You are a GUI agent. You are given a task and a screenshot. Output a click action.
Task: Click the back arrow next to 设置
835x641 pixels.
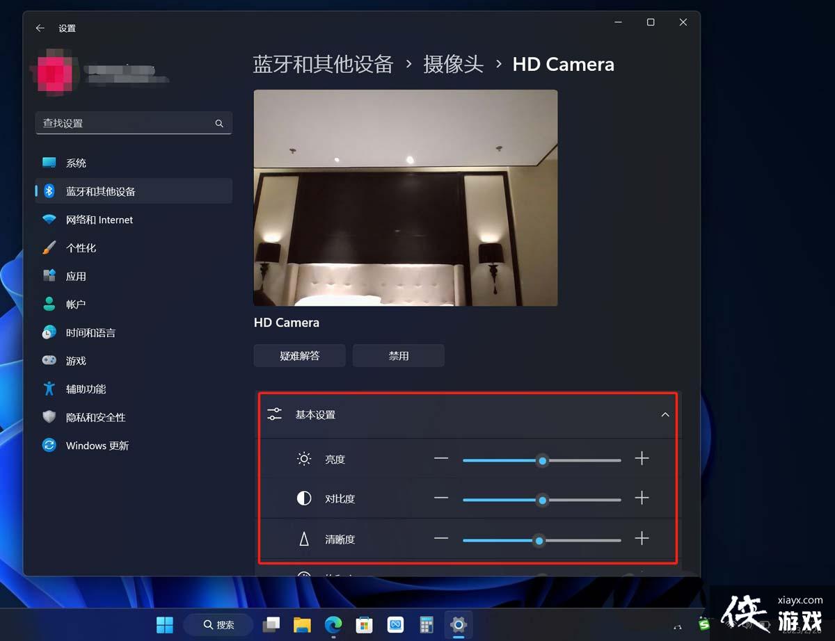click(x=39, y=28)
